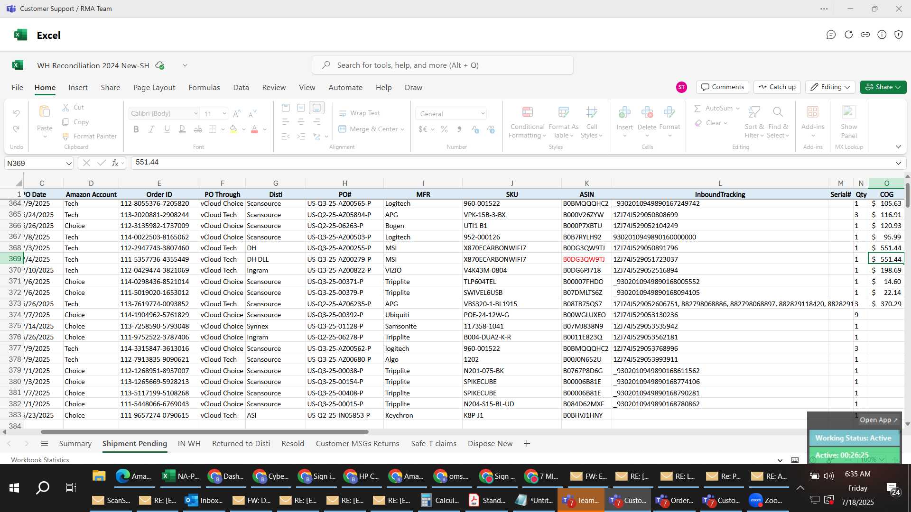Collapse the ribbon chevron
This screenshot has width=911, height=512.
coord(898,147)
